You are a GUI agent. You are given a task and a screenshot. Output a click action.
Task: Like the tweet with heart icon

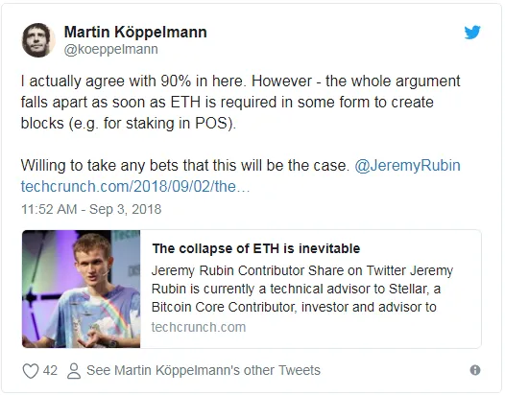[31, 371]
